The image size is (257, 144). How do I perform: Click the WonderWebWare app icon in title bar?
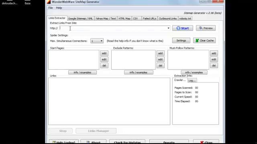[49, 2]
